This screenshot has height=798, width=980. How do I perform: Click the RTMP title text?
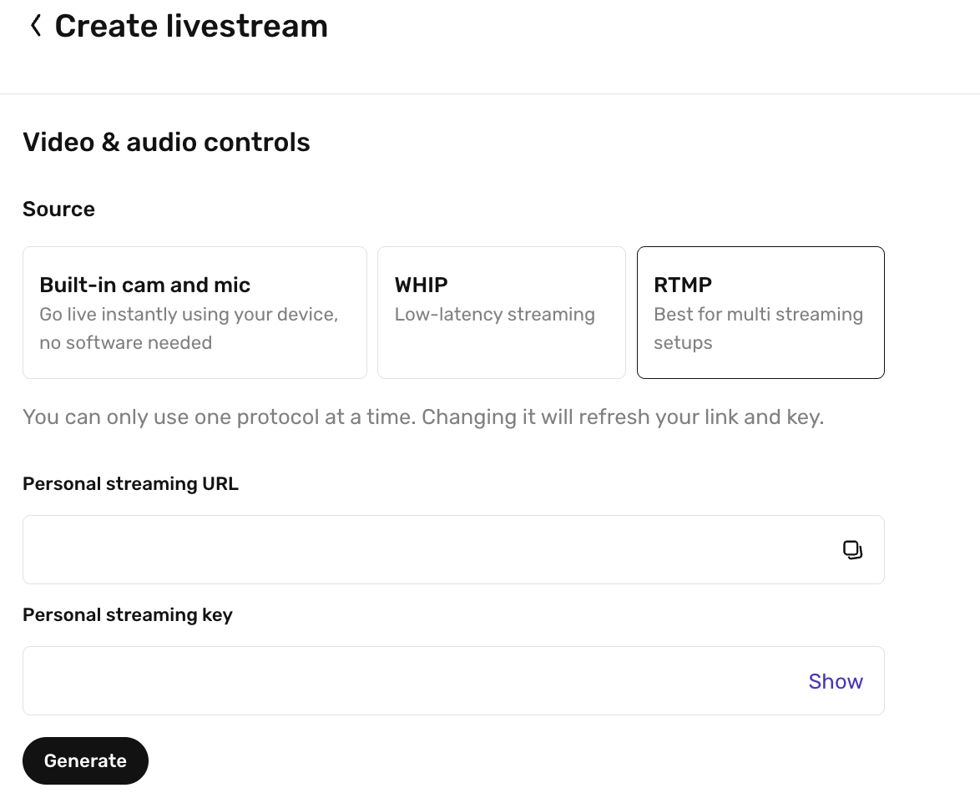683,285
